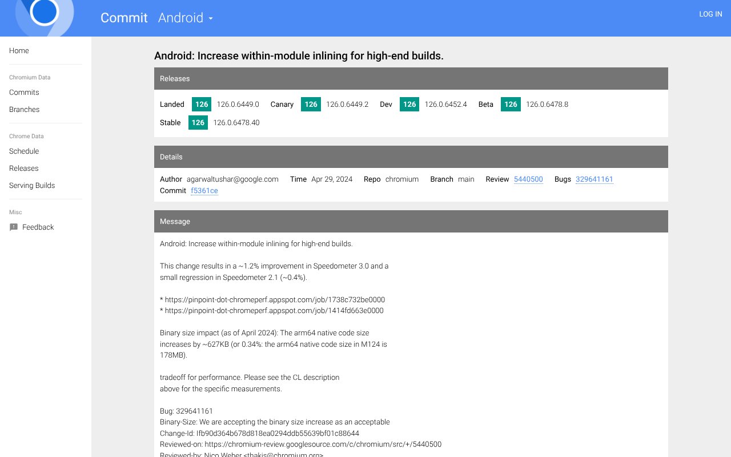
Task: Click the Stable 126 milestone badge
Action: coord(198,123)
